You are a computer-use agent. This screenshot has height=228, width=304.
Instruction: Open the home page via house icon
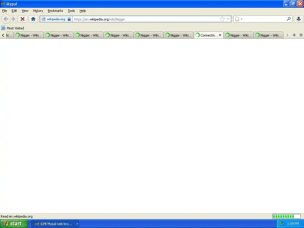pos(33,19)
